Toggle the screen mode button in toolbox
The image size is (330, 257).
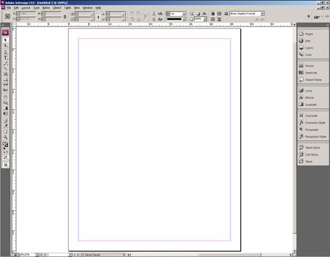5,165
